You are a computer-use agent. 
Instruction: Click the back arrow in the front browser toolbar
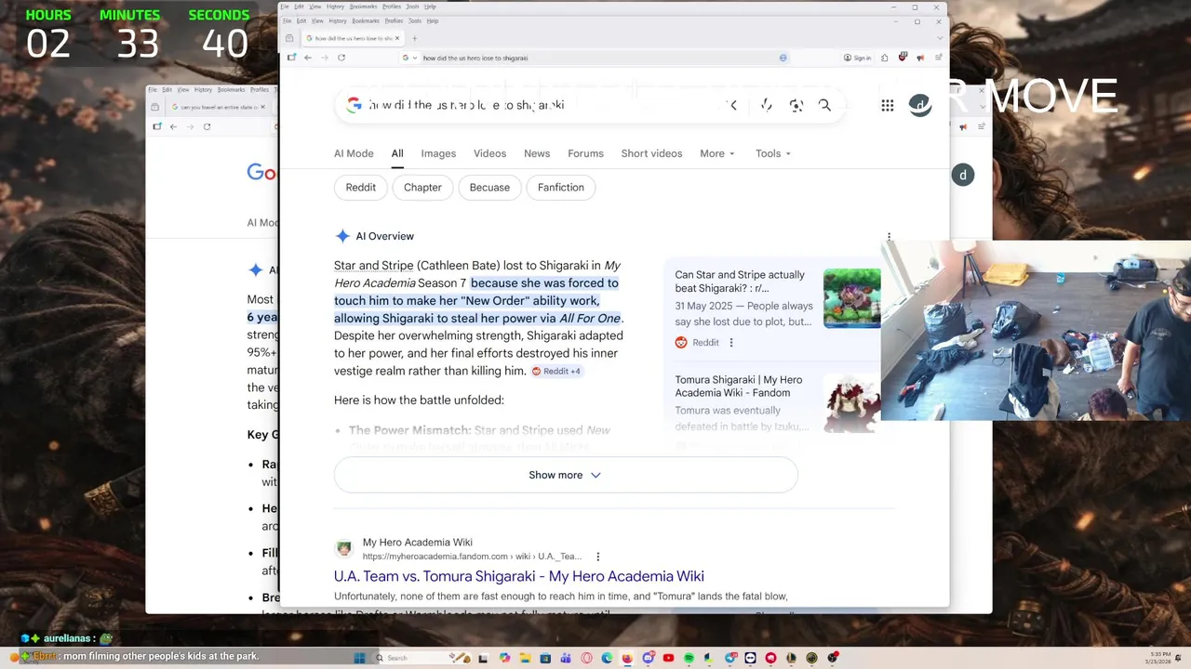tap(308, 58)
